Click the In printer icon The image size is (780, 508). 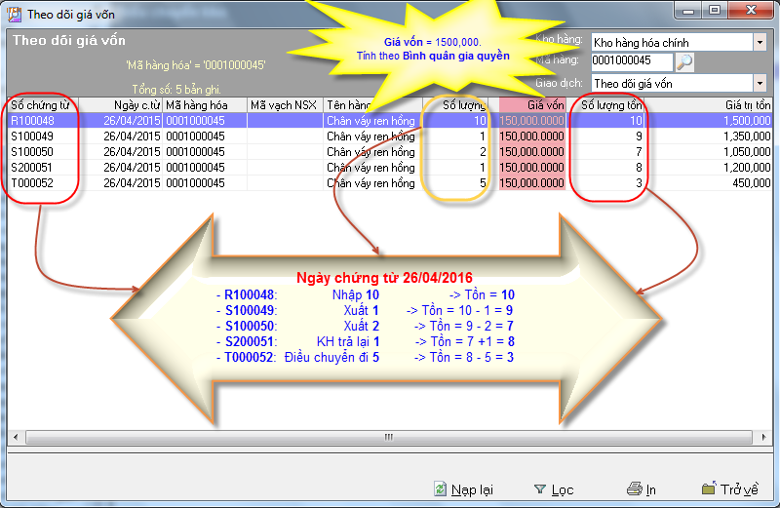coord(634,488)
